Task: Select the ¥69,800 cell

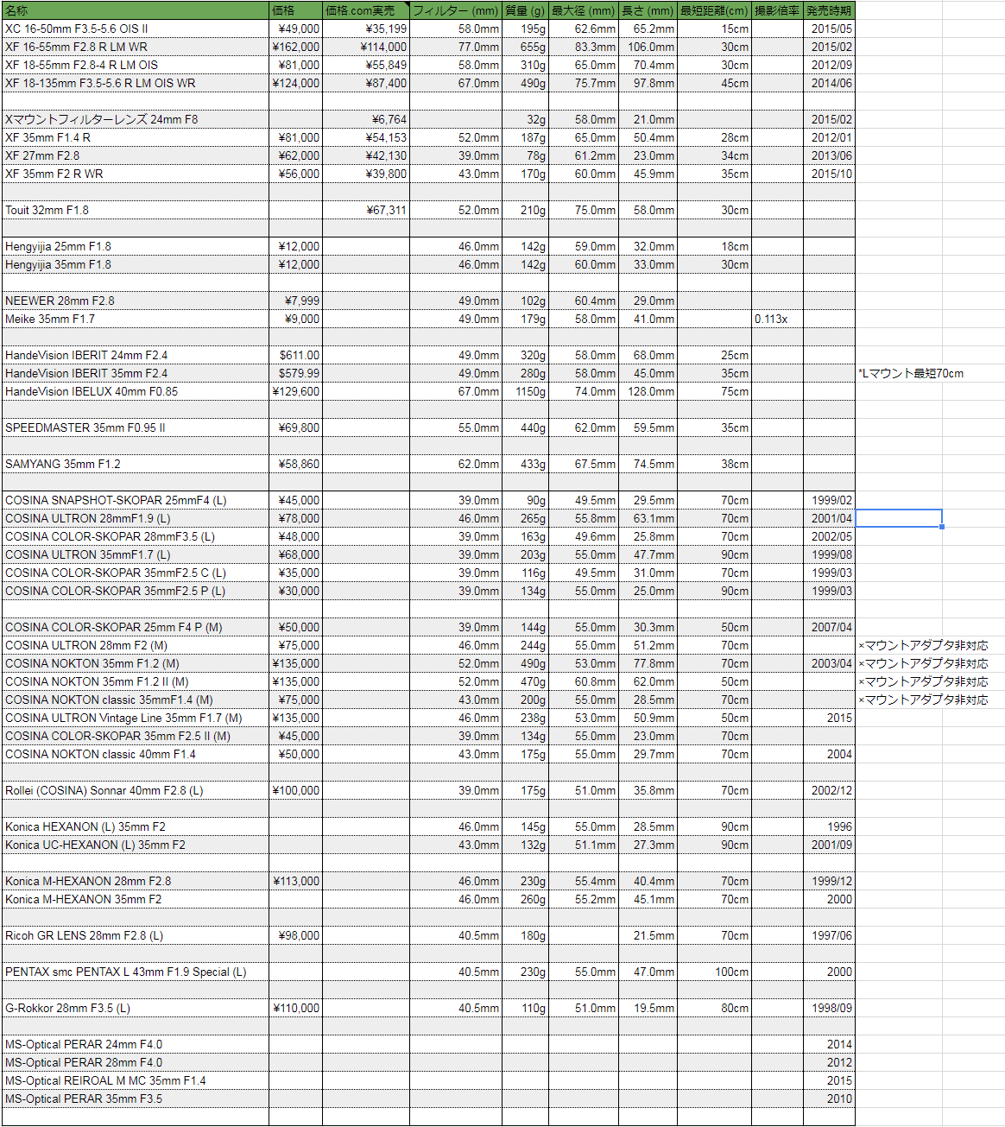Action: (x=295, y=427)
